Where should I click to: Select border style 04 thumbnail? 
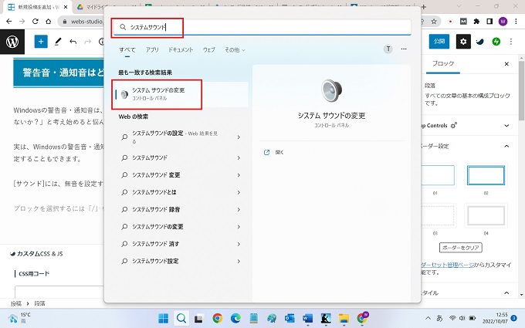486,215
